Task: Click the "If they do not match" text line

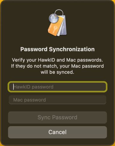Action: point(57,66)
